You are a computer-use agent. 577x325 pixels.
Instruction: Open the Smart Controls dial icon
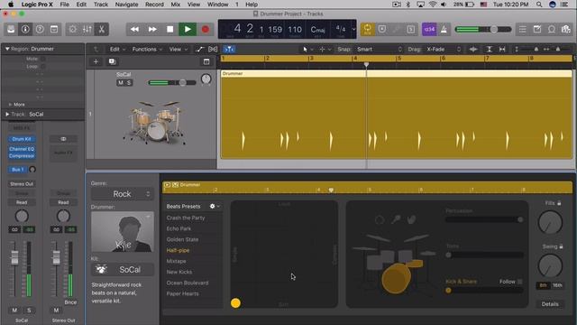(x=72, y=29)
